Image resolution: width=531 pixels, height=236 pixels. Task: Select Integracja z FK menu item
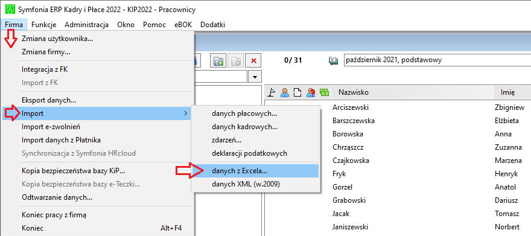click(x=98, y=69)
